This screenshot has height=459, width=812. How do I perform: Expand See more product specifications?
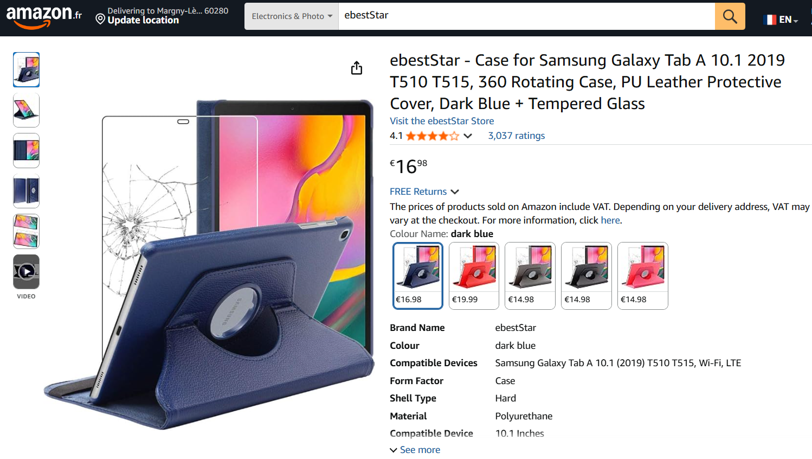(415, 450)
